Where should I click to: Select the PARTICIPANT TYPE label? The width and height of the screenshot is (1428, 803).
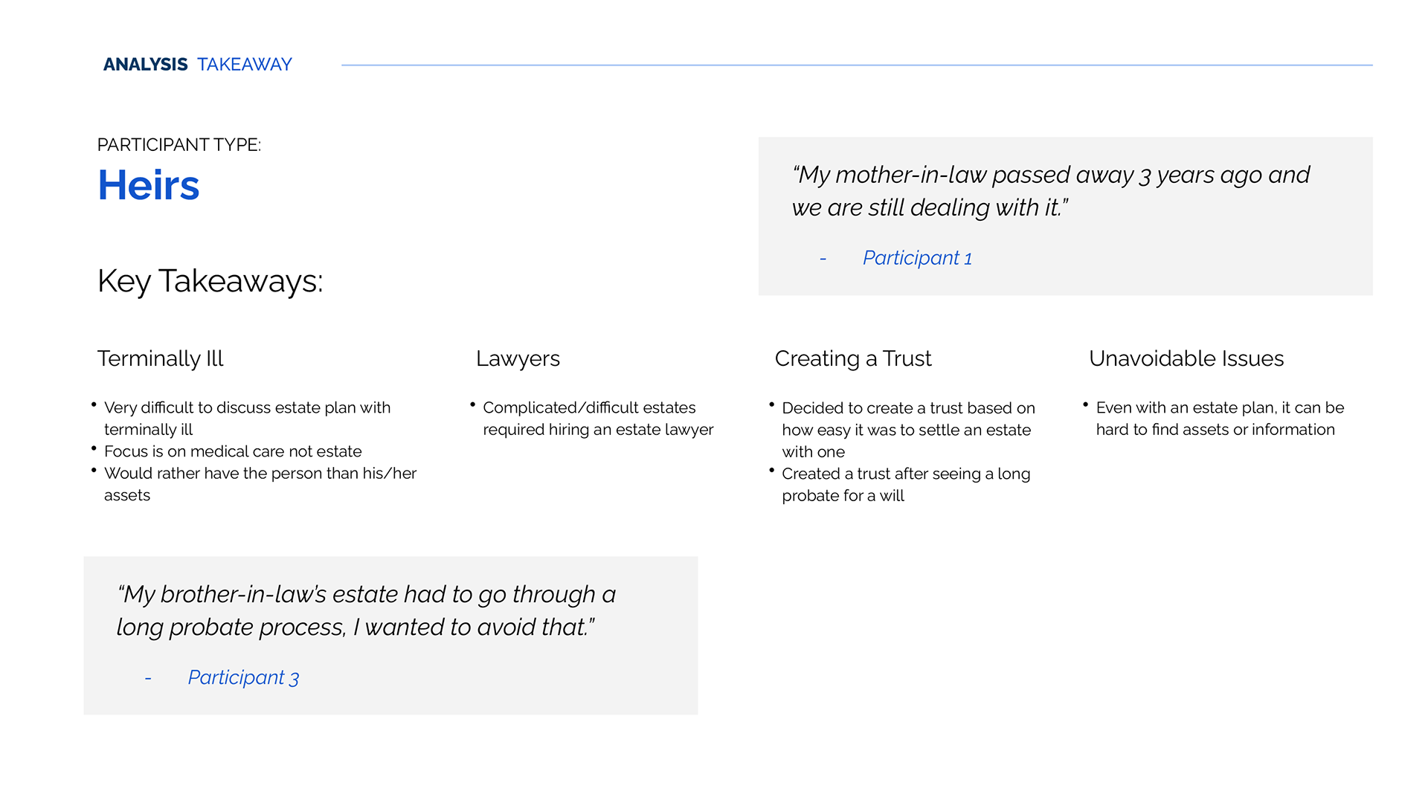pos(179,145)
